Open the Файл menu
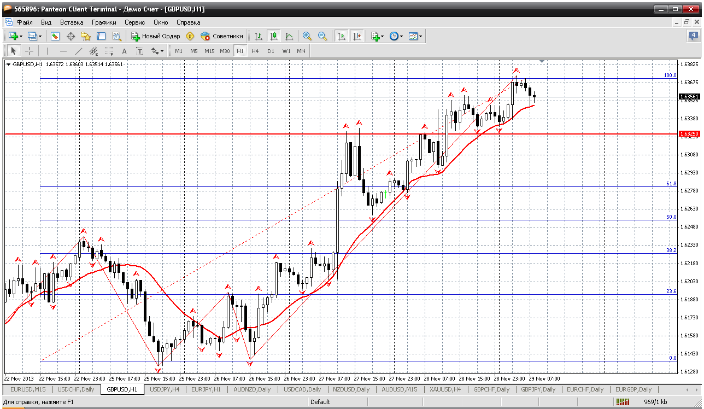 coord(25,22)
